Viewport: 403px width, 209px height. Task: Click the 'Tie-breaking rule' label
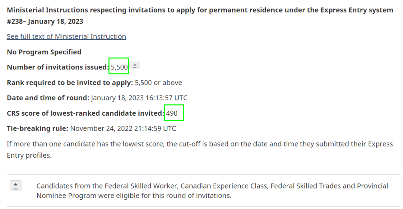(x=38, y=129)
